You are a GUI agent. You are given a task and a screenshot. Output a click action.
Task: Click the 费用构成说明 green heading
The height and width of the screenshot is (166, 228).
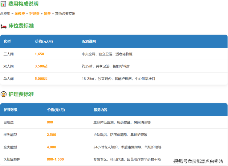pyautogui.click(x=23, y=4)
